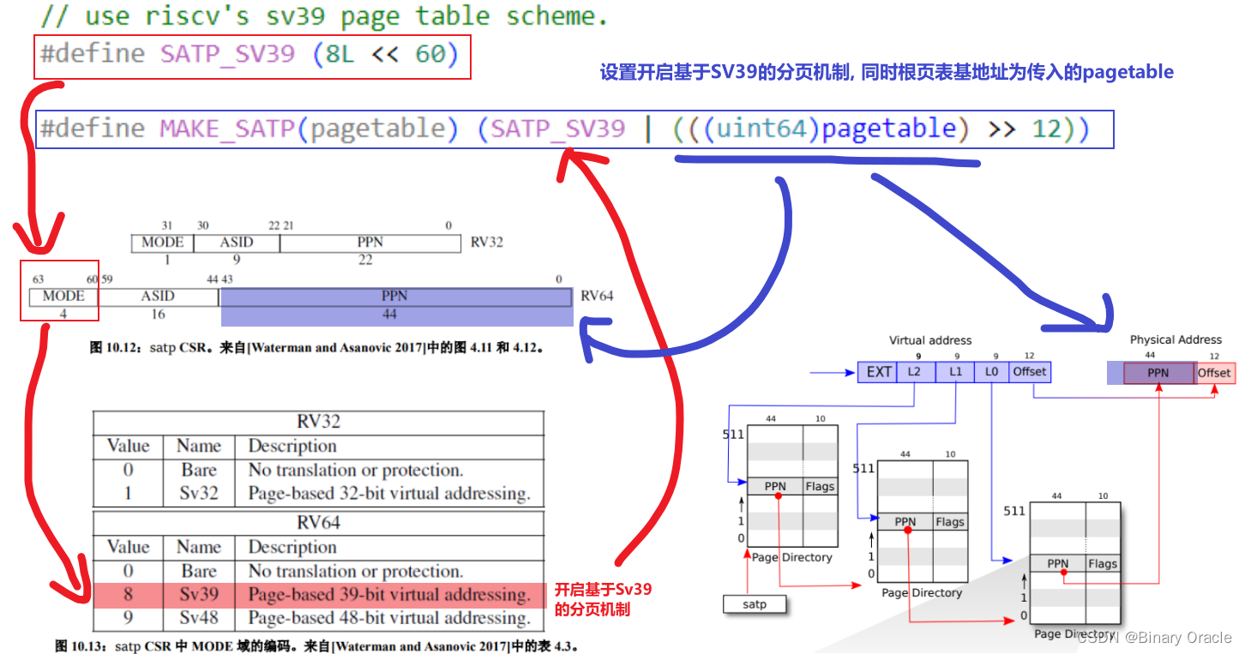The image size is (1245, 654).
Task: Click the Flags cell in the third page directory
Action: point(1103,563)
